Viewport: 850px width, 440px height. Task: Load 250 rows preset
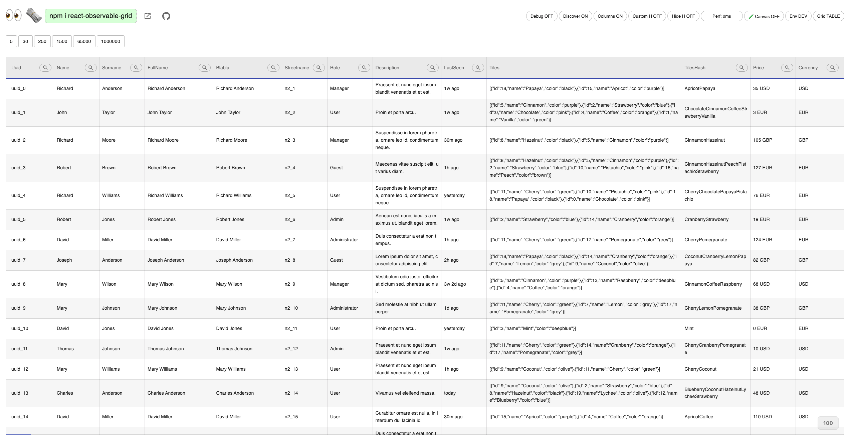(x=42, y=41)
